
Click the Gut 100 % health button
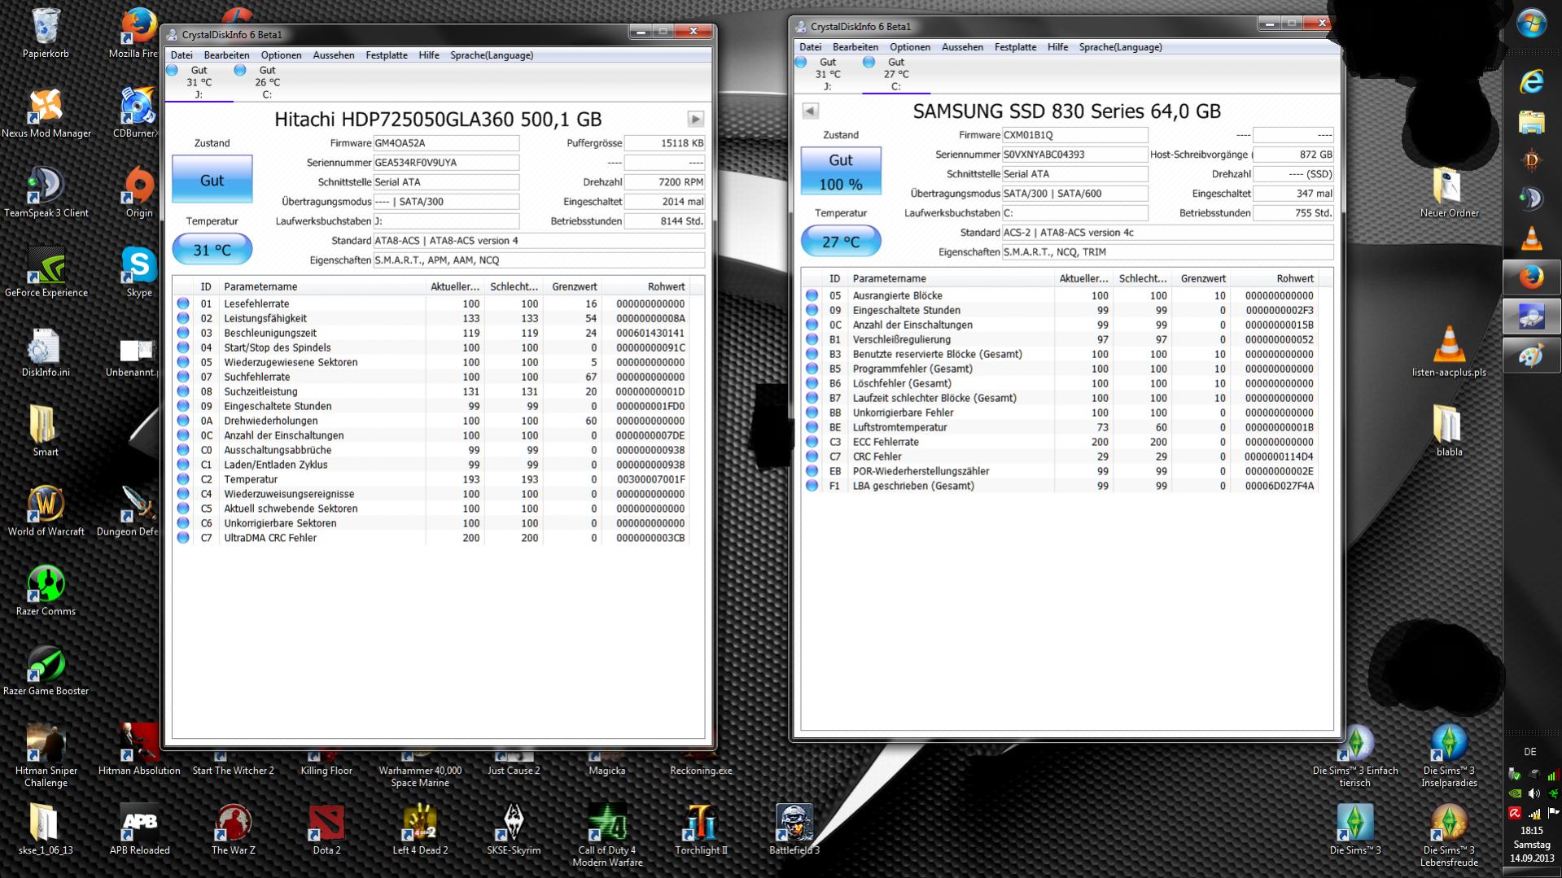840,171
